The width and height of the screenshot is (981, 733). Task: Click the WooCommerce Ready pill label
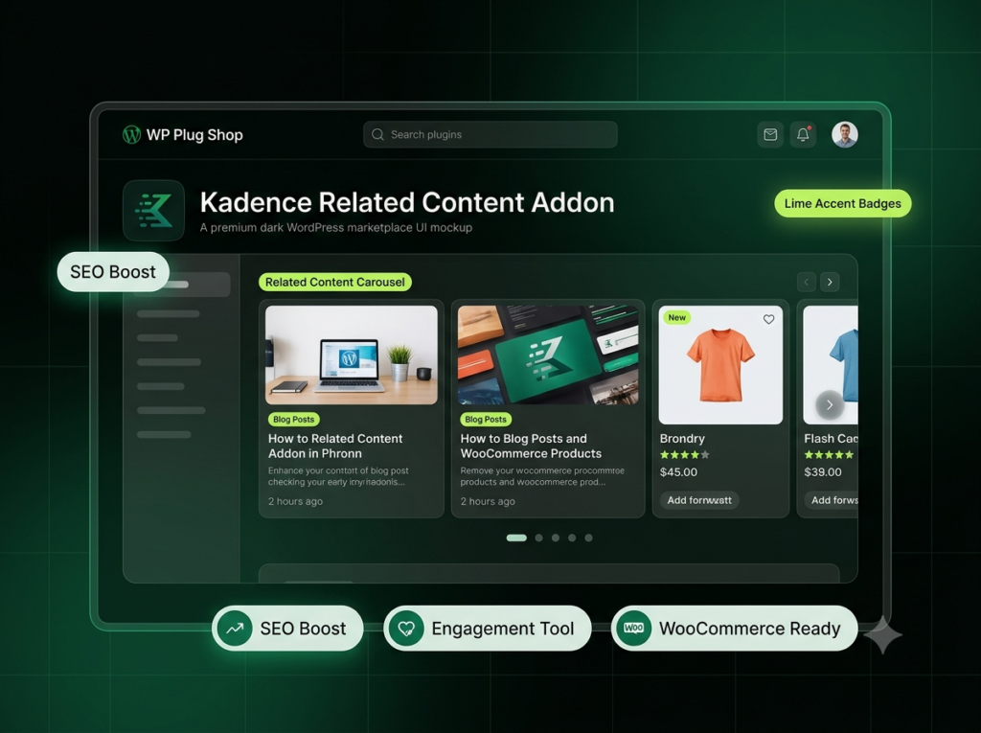pyautogui.click(x=749, y=629)
